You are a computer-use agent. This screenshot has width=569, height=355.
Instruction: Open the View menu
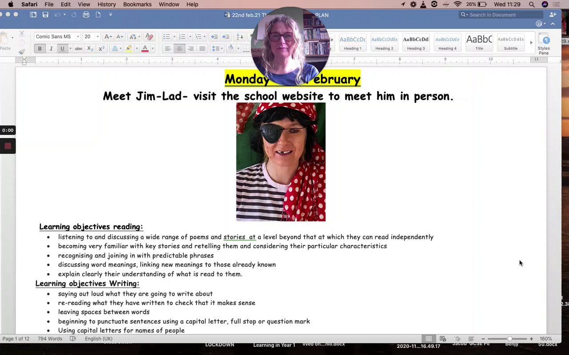pyautogui.click(x=84, y=4)
